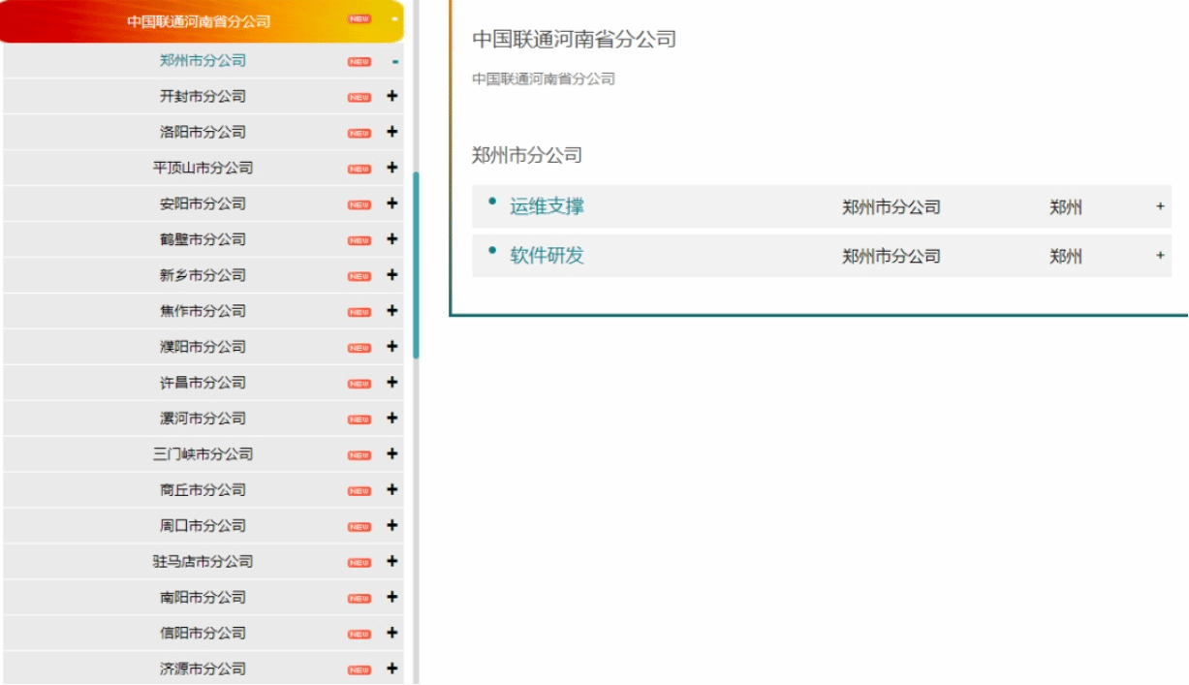The height and width of the screenshot is (685, 1189).
Task: Select 新乡市分公司 branch name
Action: pyautogui.click(x=203, y=275)
